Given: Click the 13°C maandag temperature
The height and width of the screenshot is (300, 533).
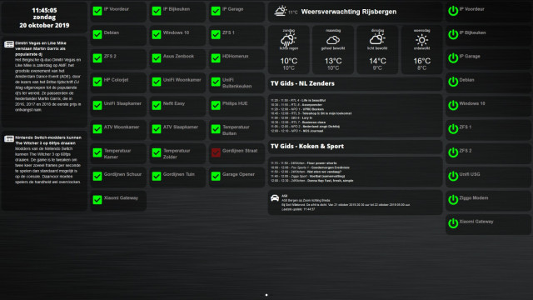Looking at the screenshot, I should pos(333,61).
